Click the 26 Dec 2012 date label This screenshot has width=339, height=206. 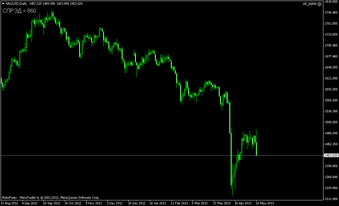click(137, 203)
